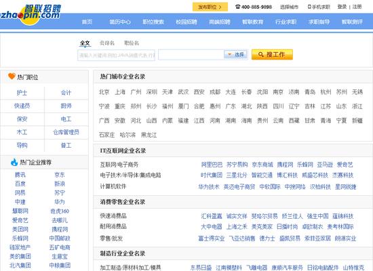Screen dimensions: 373x271
Task: Select 电工 in hot positions
Action: point(66,119)
